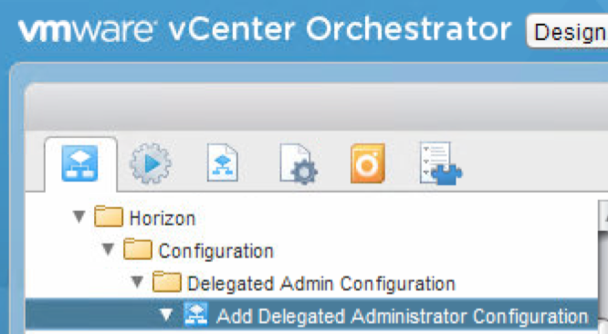
Task: Click the Configuration folder icon
Action: [138, 249]
